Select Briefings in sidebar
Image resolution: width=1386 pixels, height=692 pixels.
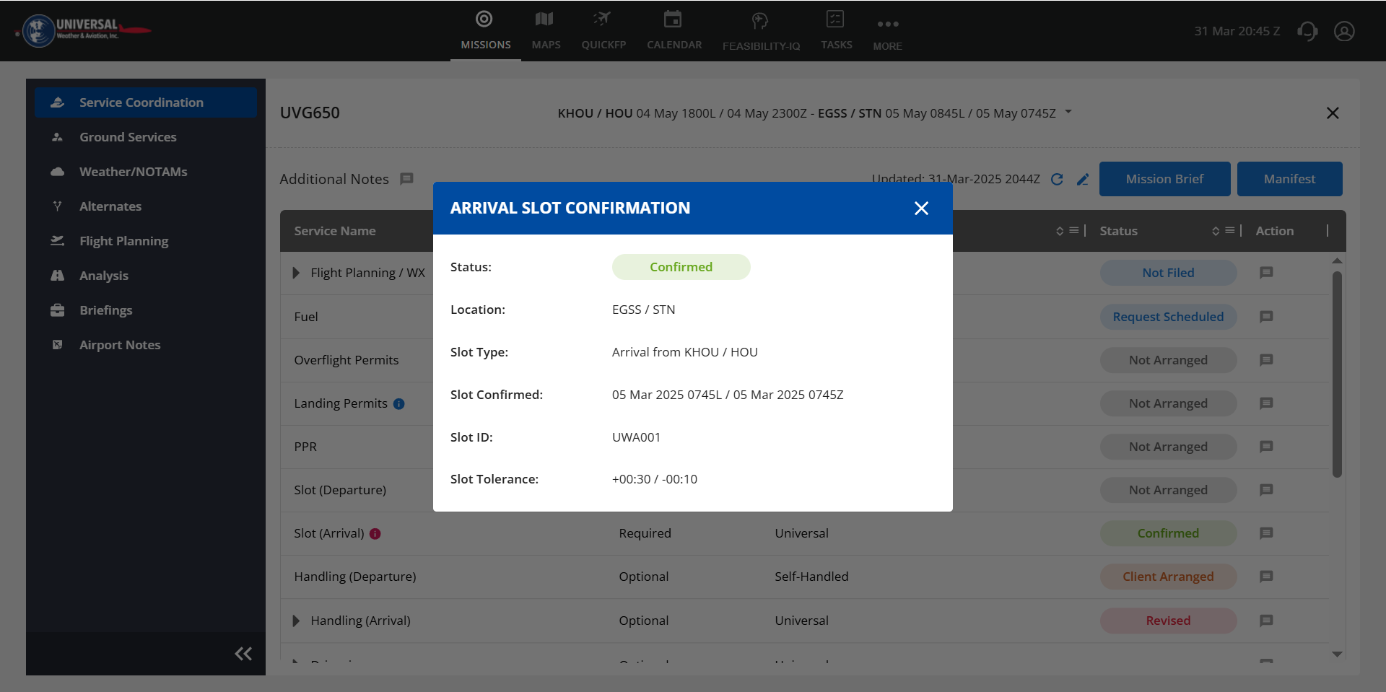(146, 310)
